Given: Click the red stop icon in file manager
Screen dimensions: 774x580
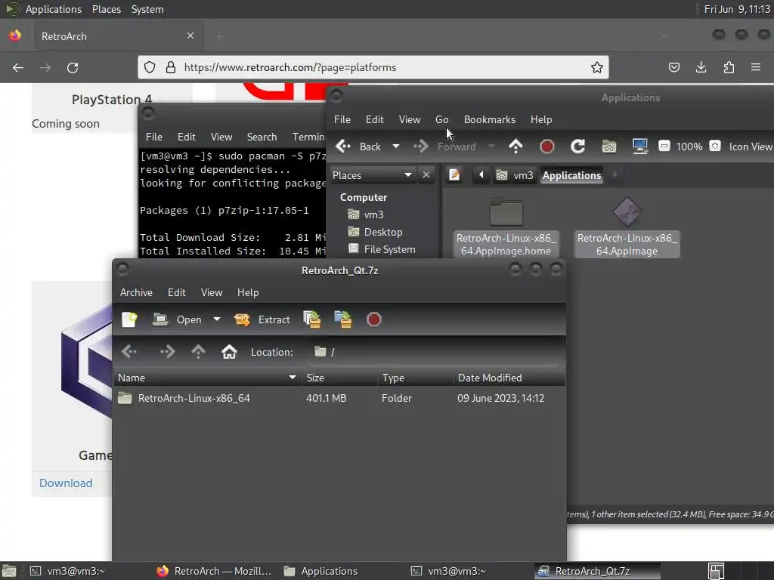Looking at the screenshot, I should (x=547, y=147).
